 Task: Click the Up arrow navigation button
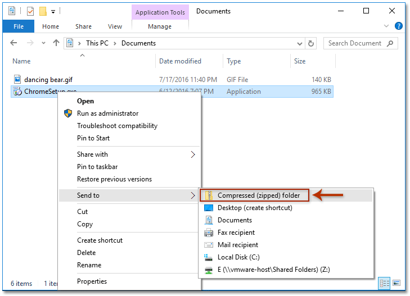pyautogui.click(x=56, y=43)
